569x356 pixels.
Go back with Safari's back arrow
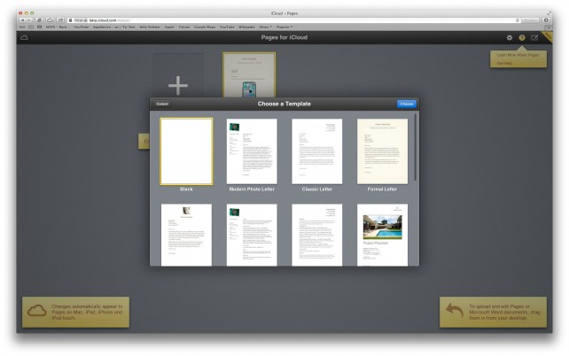click(22, 20)
